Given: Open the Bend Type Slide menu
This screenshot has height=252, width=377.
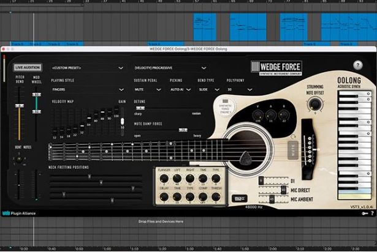Looking at the screenshot, I should click(208, 89).
